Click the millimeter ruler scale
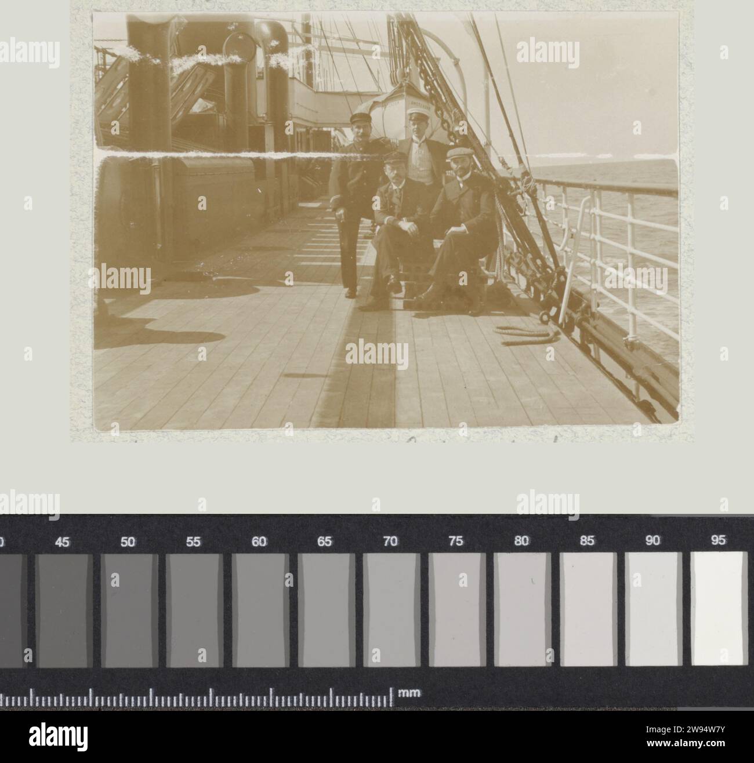 coord(197,697)
